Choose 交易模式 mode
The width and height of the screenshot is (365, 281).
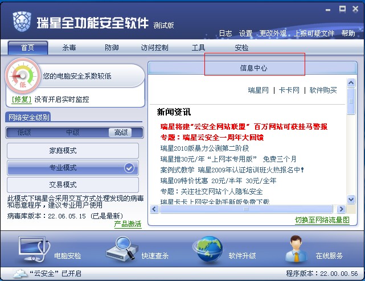73,185
